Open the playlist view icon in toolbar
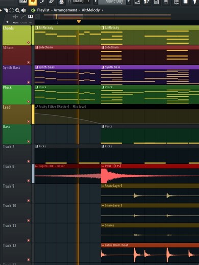 [137, 2]
